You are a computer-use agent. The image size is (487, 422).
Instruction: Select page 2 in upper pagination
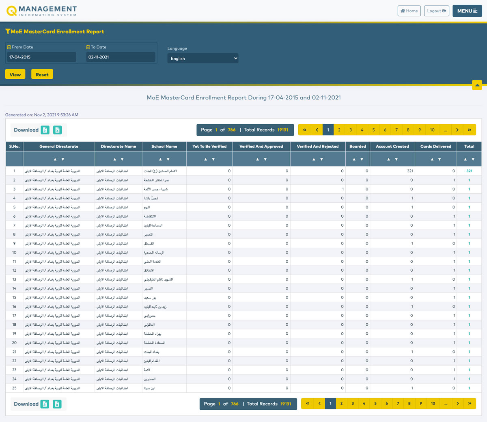click(x=339, y=130)
